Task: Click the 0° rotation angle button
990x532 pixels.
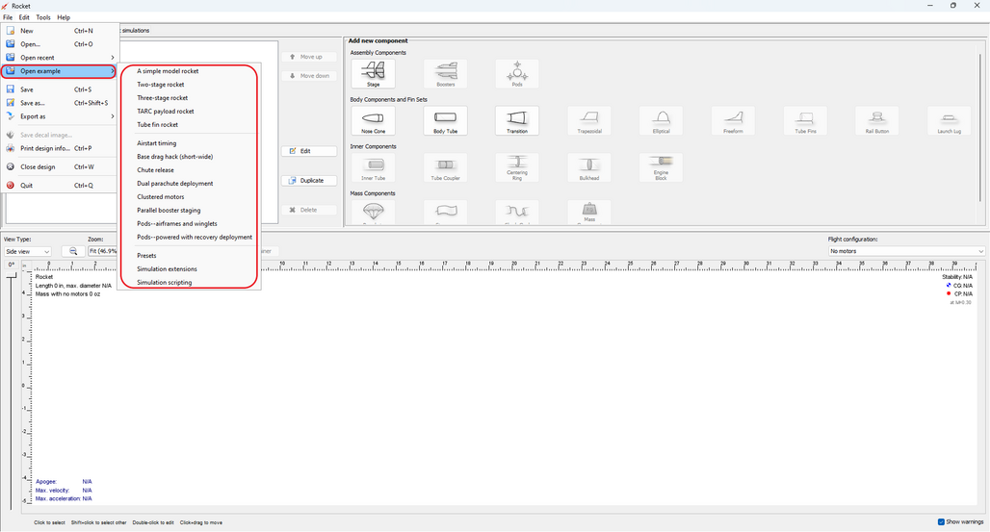Action: pyautogui.click(x=12, y=265)
